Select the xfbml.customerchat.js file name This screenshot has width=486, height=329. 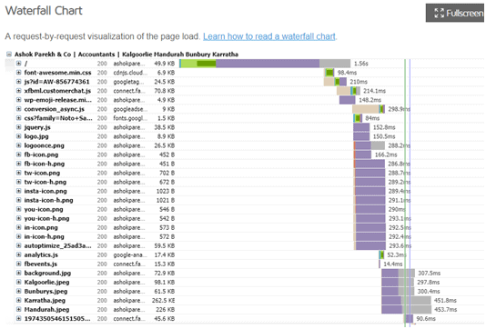57,91
